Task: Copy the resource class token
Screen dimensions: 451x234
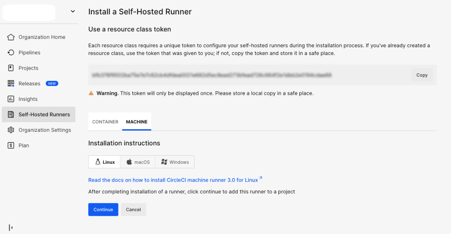Action: [422, 75]
